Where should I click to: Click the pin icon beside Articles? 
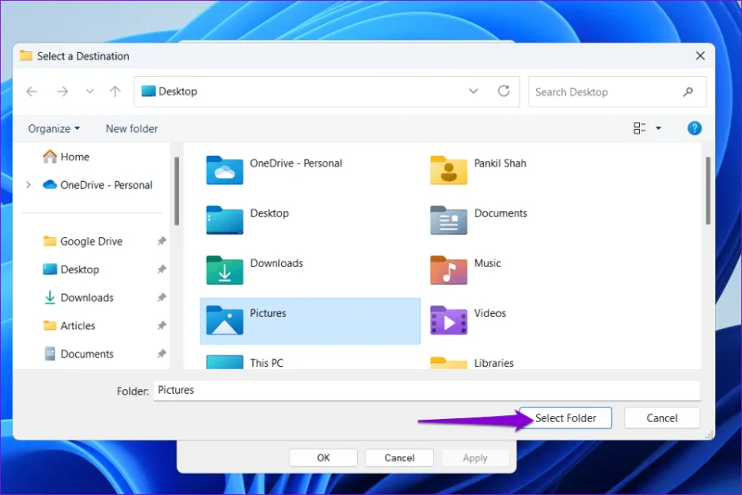(161, 325)
